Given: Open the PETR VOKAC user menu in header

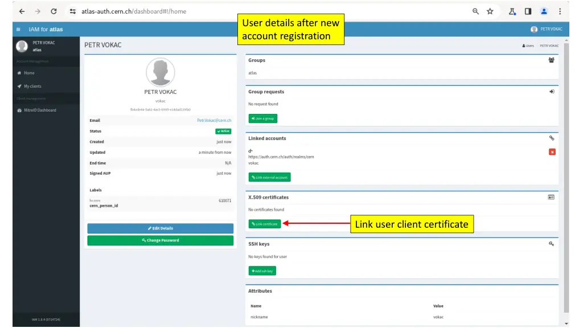Looking at the screenshot, I should point(547,29).
